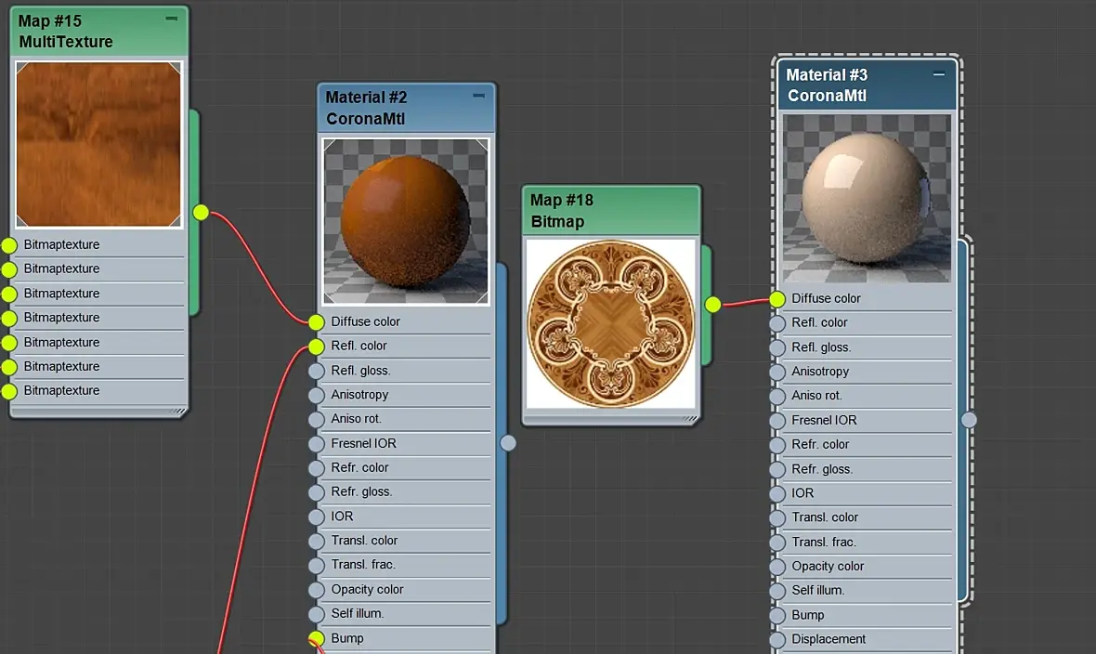
Task: Collapse the Material #3 CoronaMtl node
Action: coord(939,74)
